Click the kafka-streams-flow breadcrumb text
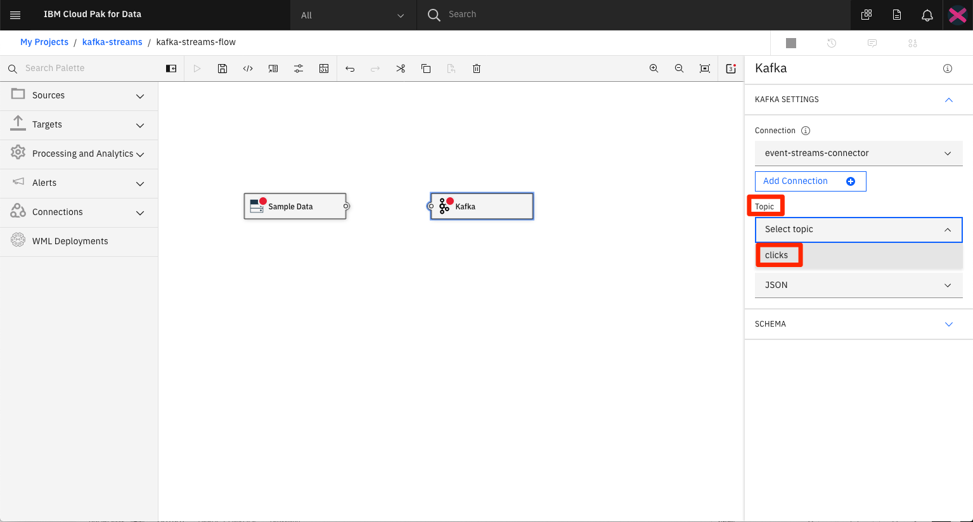 point(196,42)
